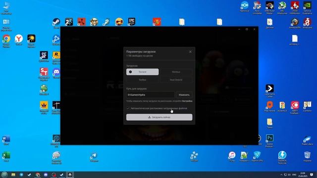Image resolution: width=317 pixels, height=178 pixels.
Task: Open File Explorer from the taskbar
Action: 13,175
